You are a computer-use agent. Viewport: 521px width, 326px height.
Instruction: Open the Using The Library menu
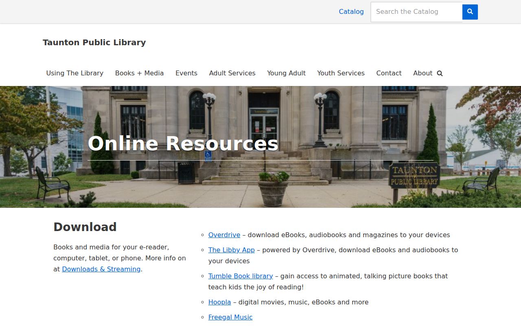point(75,73)
